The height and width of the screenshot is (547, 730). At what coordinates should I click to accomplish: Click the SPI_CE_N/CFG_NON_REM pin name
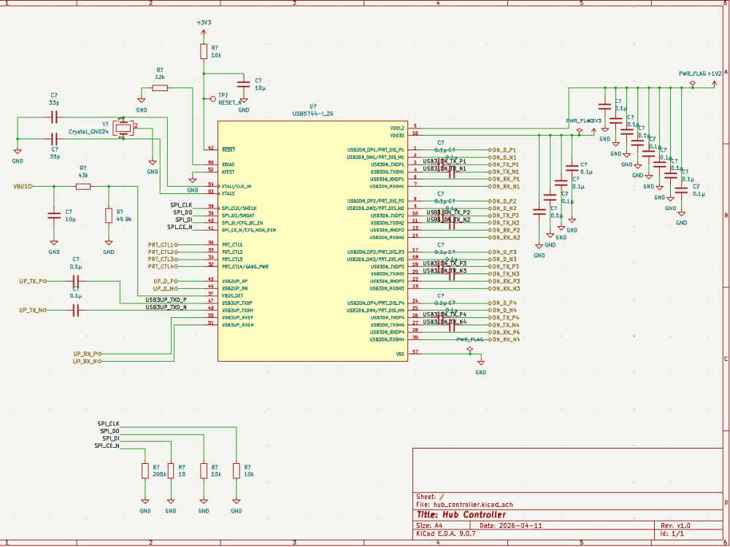tap(249, 230)
